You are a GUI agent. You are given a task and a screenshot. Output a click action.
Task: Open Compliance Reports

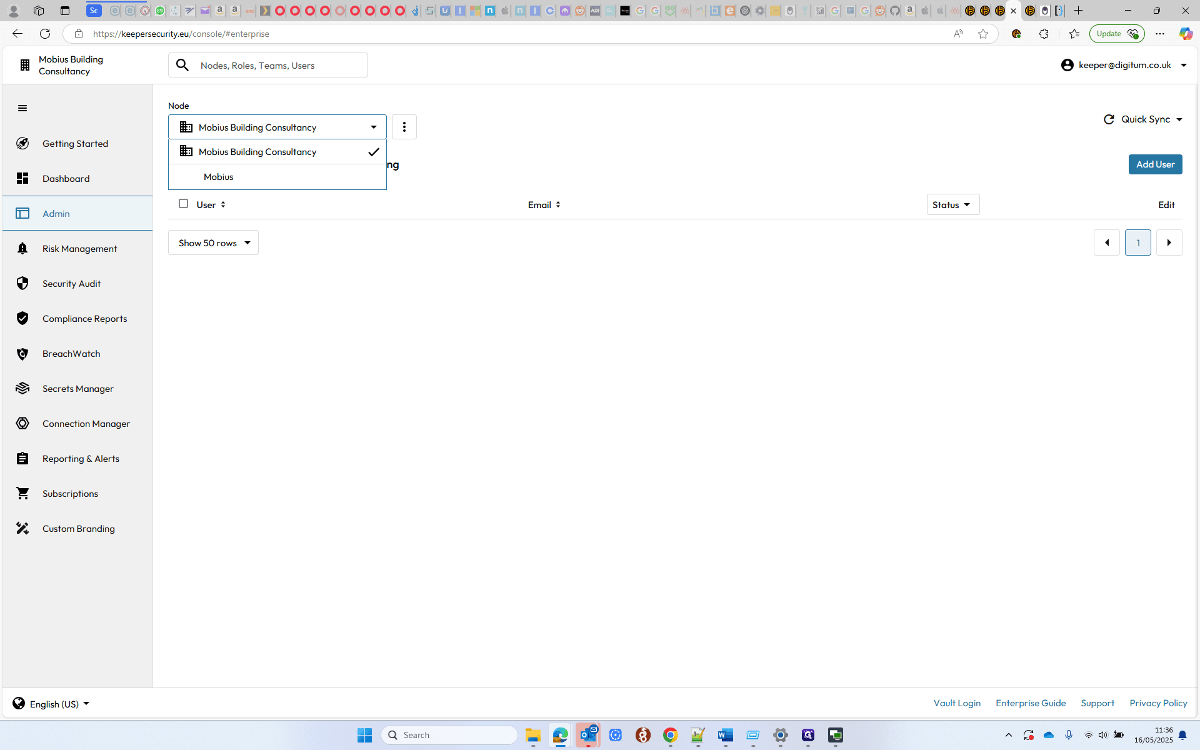coord(77,319)
